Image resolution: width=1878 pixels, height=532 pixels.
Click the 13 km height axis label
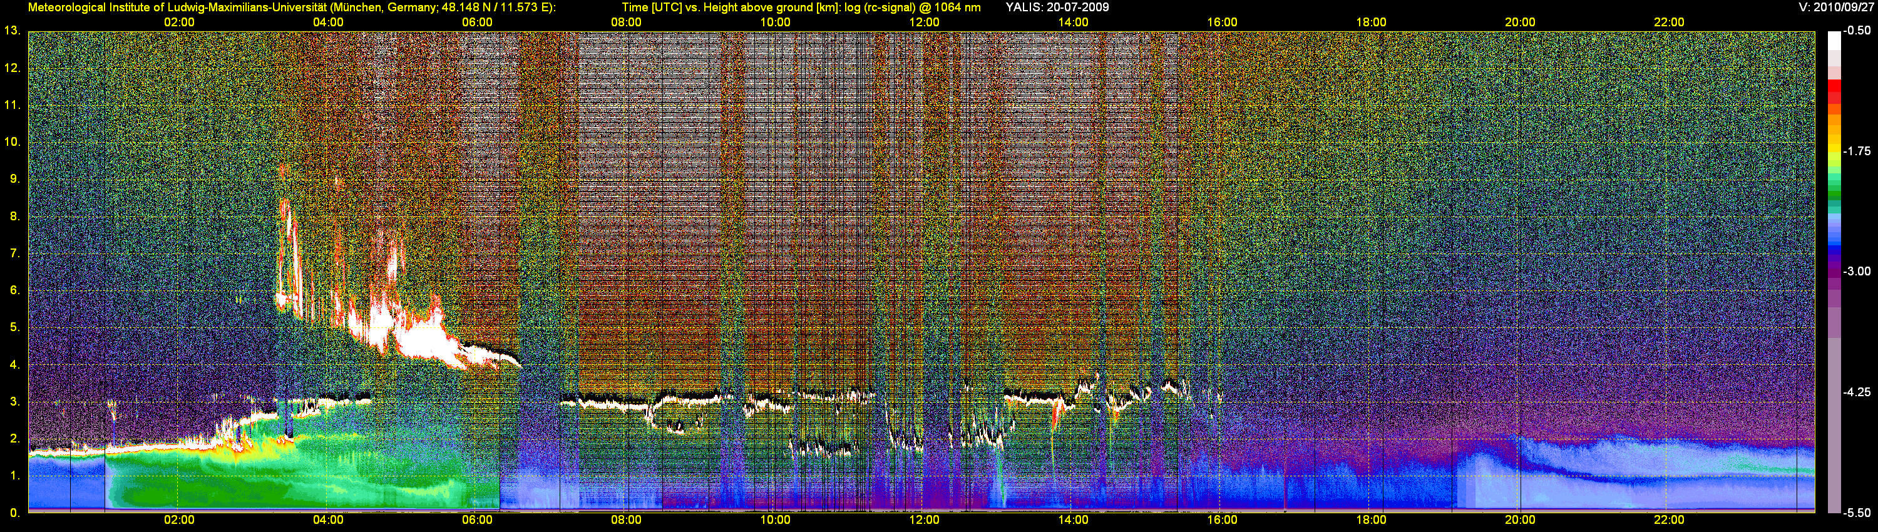click(x=11, y=31)
